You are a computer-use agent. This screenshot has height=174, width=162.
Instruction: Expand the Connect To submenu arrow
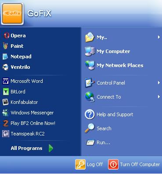[x=159, y=96]
